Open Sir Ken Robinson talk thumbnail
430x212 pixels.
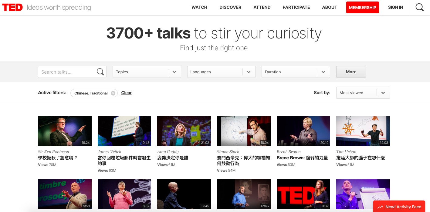pos(65,131)
